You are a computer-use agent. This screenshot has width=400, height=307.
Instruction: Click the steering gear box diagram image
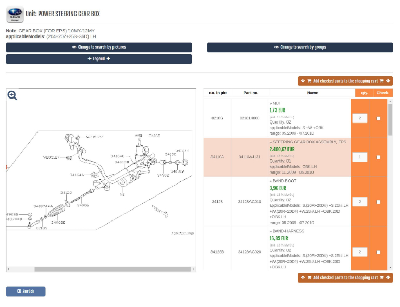tap(101, 182)
